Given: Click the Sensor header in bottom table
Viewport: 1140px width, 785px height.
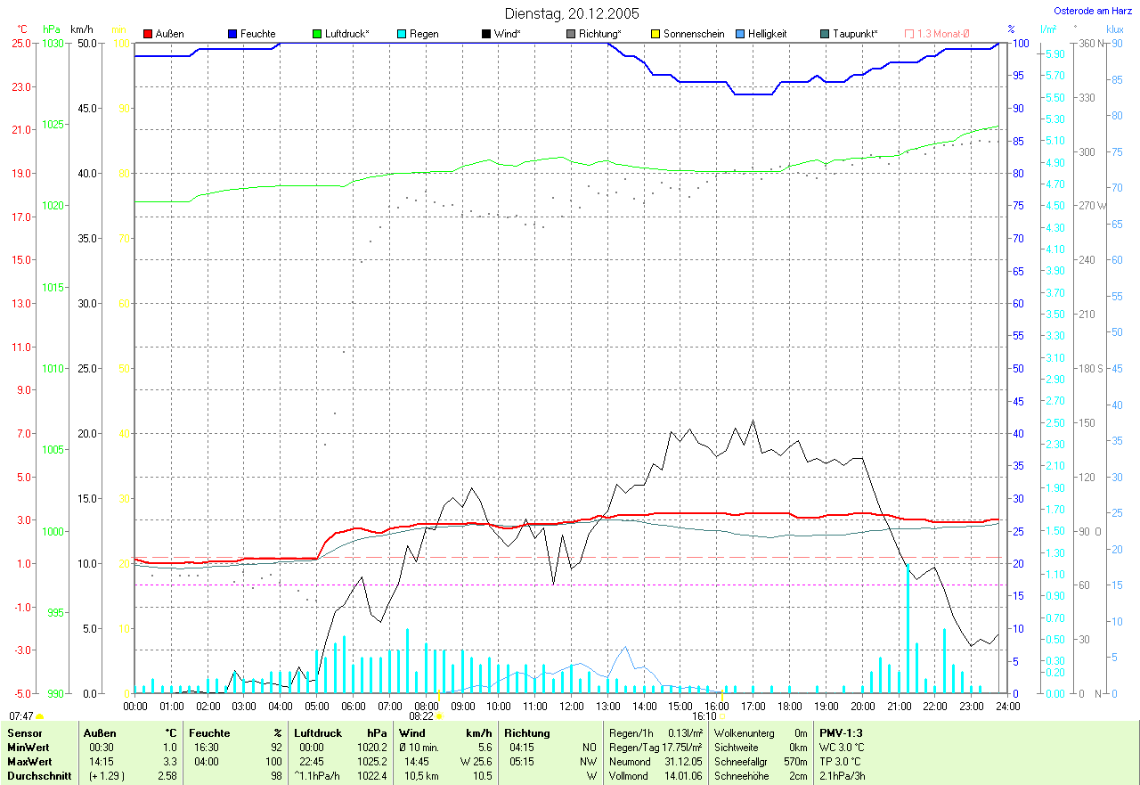Looking at the screenshot, I should click(24, 732).
